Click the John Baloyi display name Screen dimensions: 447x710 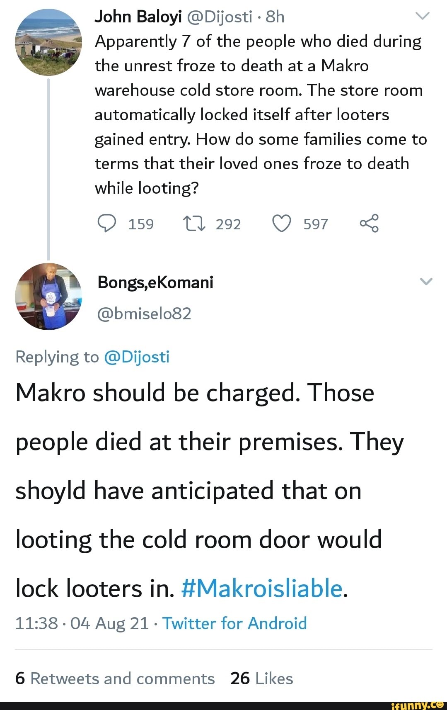pyautogui.click(x=138, y=17)
